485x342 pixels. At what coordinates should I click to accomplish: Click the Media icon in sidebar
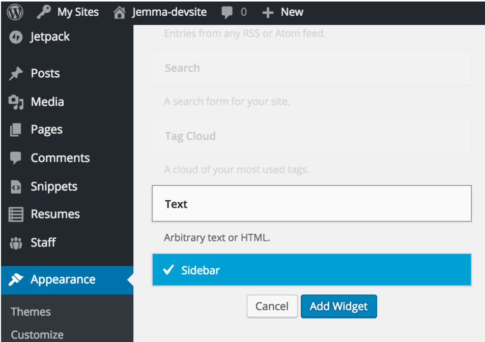click(x=16, y=102)
